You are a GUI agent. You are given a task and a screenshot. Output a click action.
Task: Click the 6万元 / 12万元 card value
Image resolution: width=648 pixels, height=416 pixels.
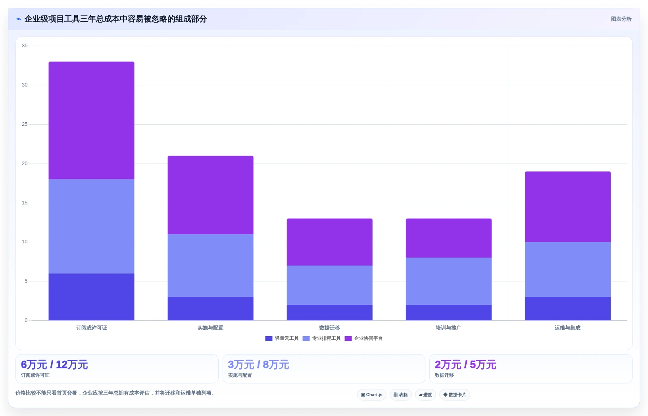pyautogui.click(x=54, y=365)
